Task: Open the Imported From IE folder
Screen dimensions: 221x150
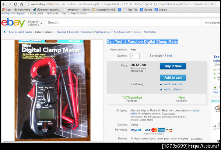Action: 104,10
